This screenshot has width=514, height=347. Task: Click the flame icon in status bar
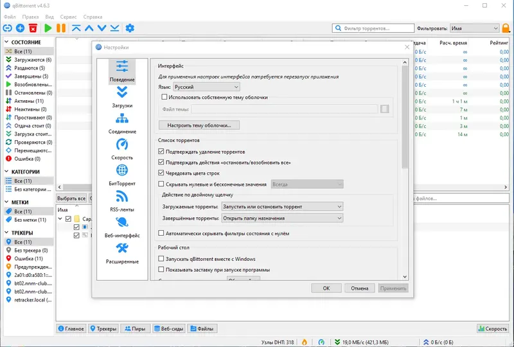[305, 342]
